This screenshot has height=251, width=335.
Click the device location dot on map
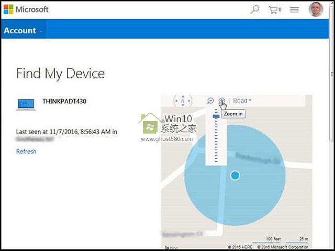[x=235, y=175]
